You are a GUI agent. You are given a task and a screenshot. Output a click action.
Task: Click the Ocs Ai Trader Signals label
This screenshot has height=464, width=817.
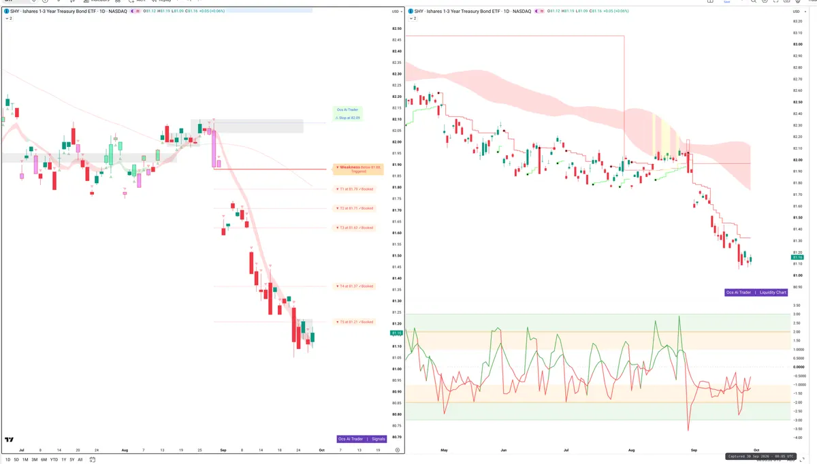[362, 439]
